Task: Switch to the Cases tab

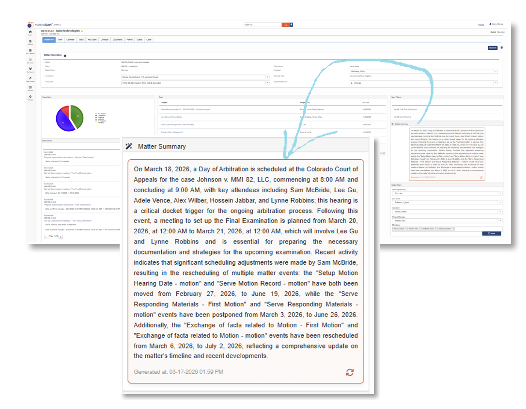Action: 139,40
